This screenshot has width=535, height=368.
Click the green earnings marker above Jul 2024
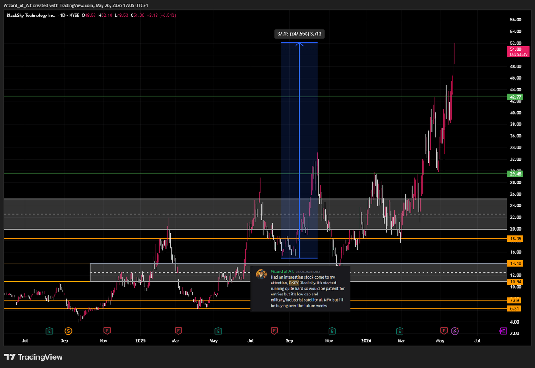tap(49, 331)
